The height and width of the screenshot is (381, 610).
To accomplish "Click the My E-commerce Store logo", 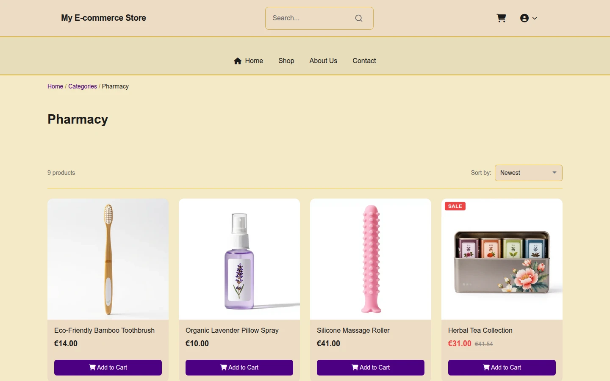I will 103,18.
